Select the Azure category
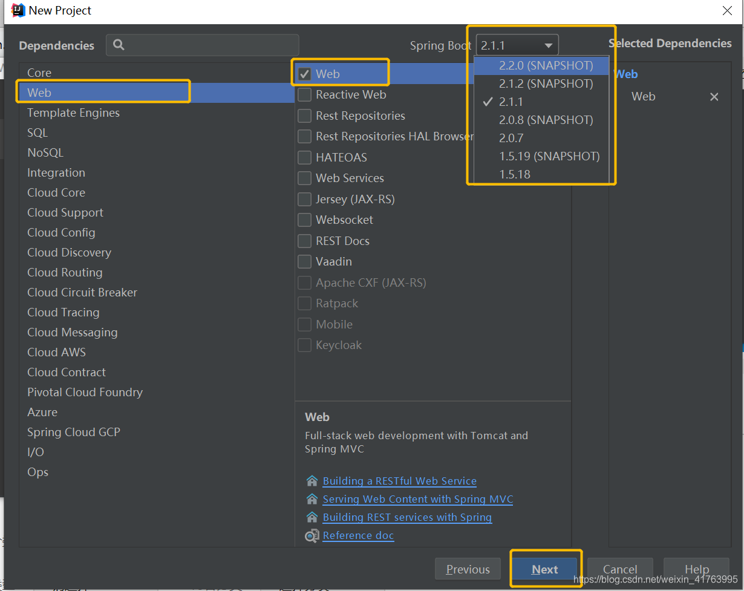The image size is (744, 591). tap(157, 412)
